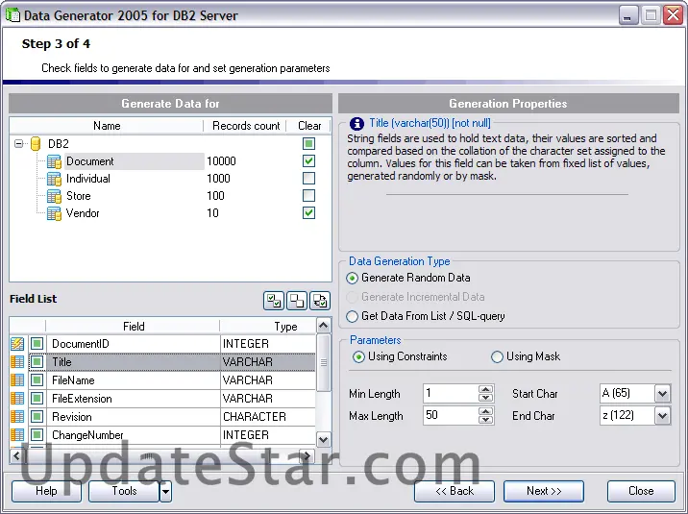Click the Close button at bottom

641,491
